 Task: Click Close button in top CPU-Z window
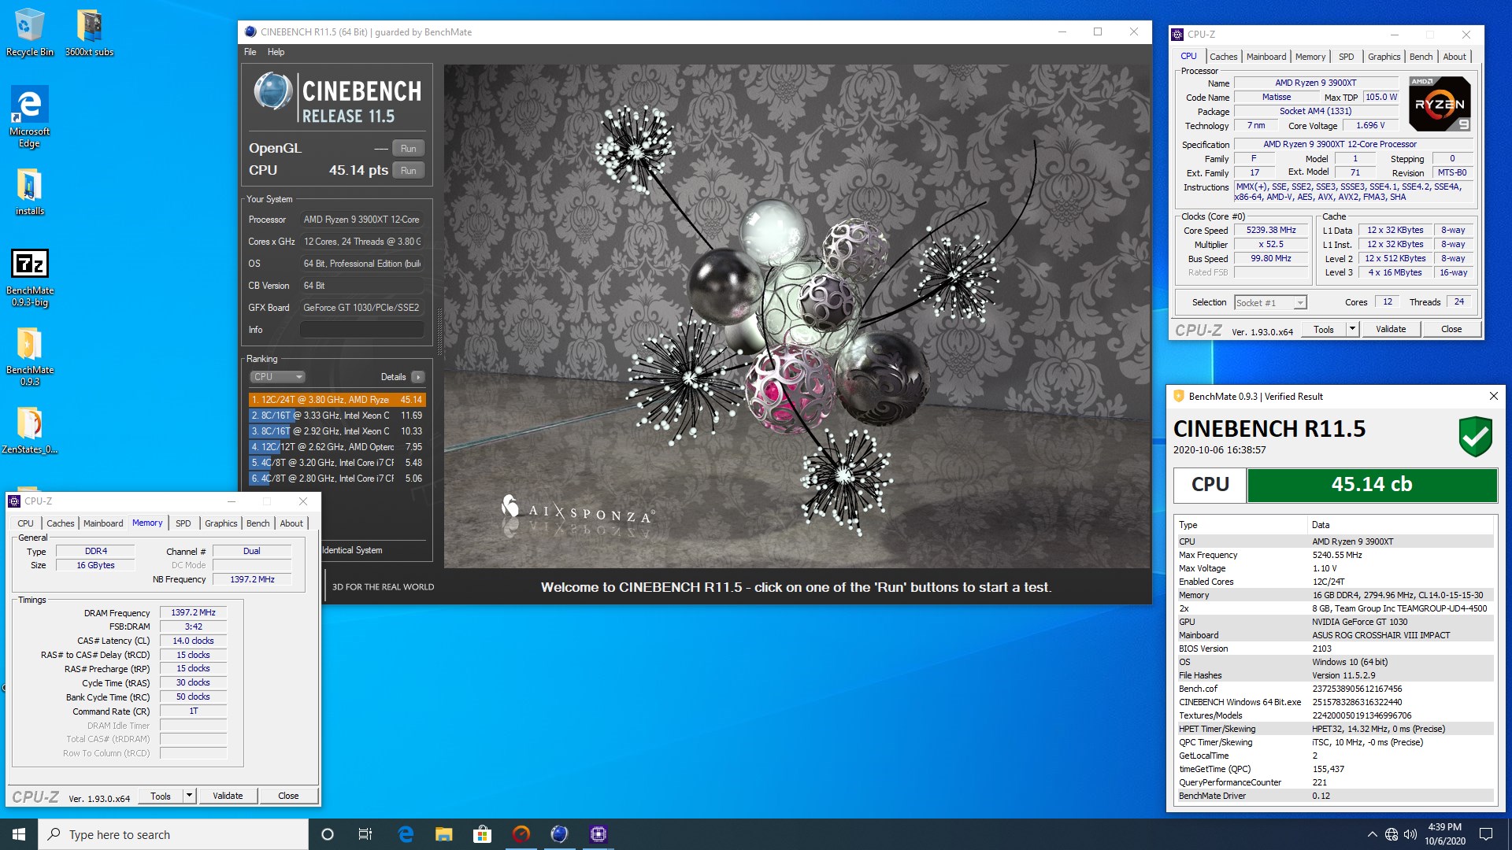coord(1451,330)
